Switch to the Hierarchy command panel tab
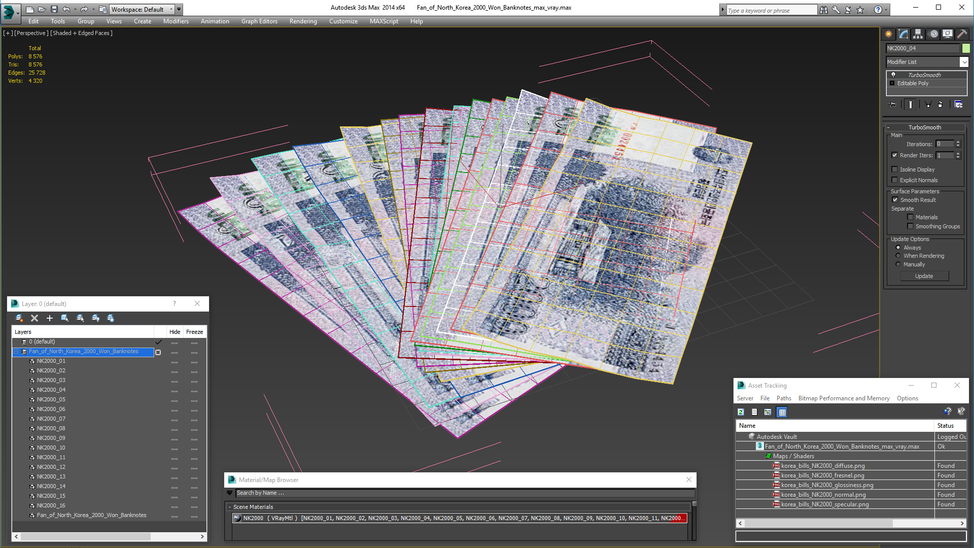This screenshot has width=974, height=548. 918,34
